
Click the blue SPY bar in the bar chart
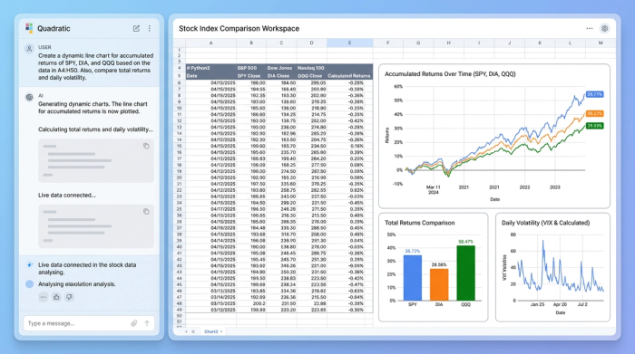[412, 278]
